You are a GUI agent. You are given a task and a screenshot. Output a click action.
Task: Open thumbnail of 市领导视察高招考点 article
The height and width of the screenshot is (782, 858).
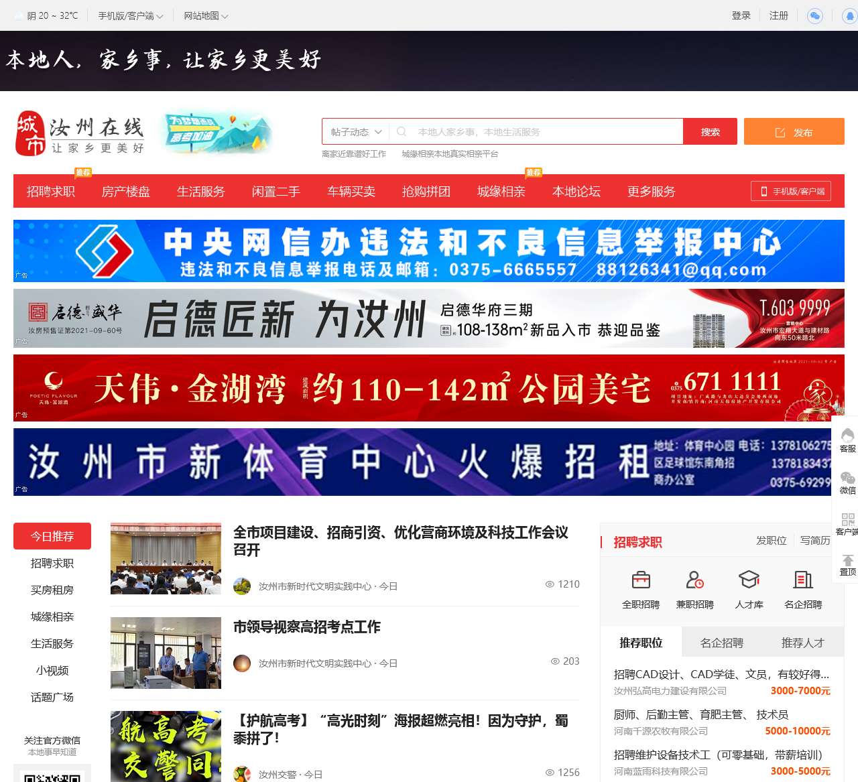[x=166, y=653]
